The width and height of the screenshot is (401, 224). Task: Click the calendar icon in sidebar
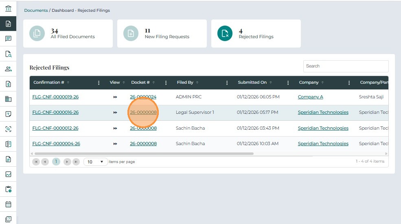pos(8,204)
